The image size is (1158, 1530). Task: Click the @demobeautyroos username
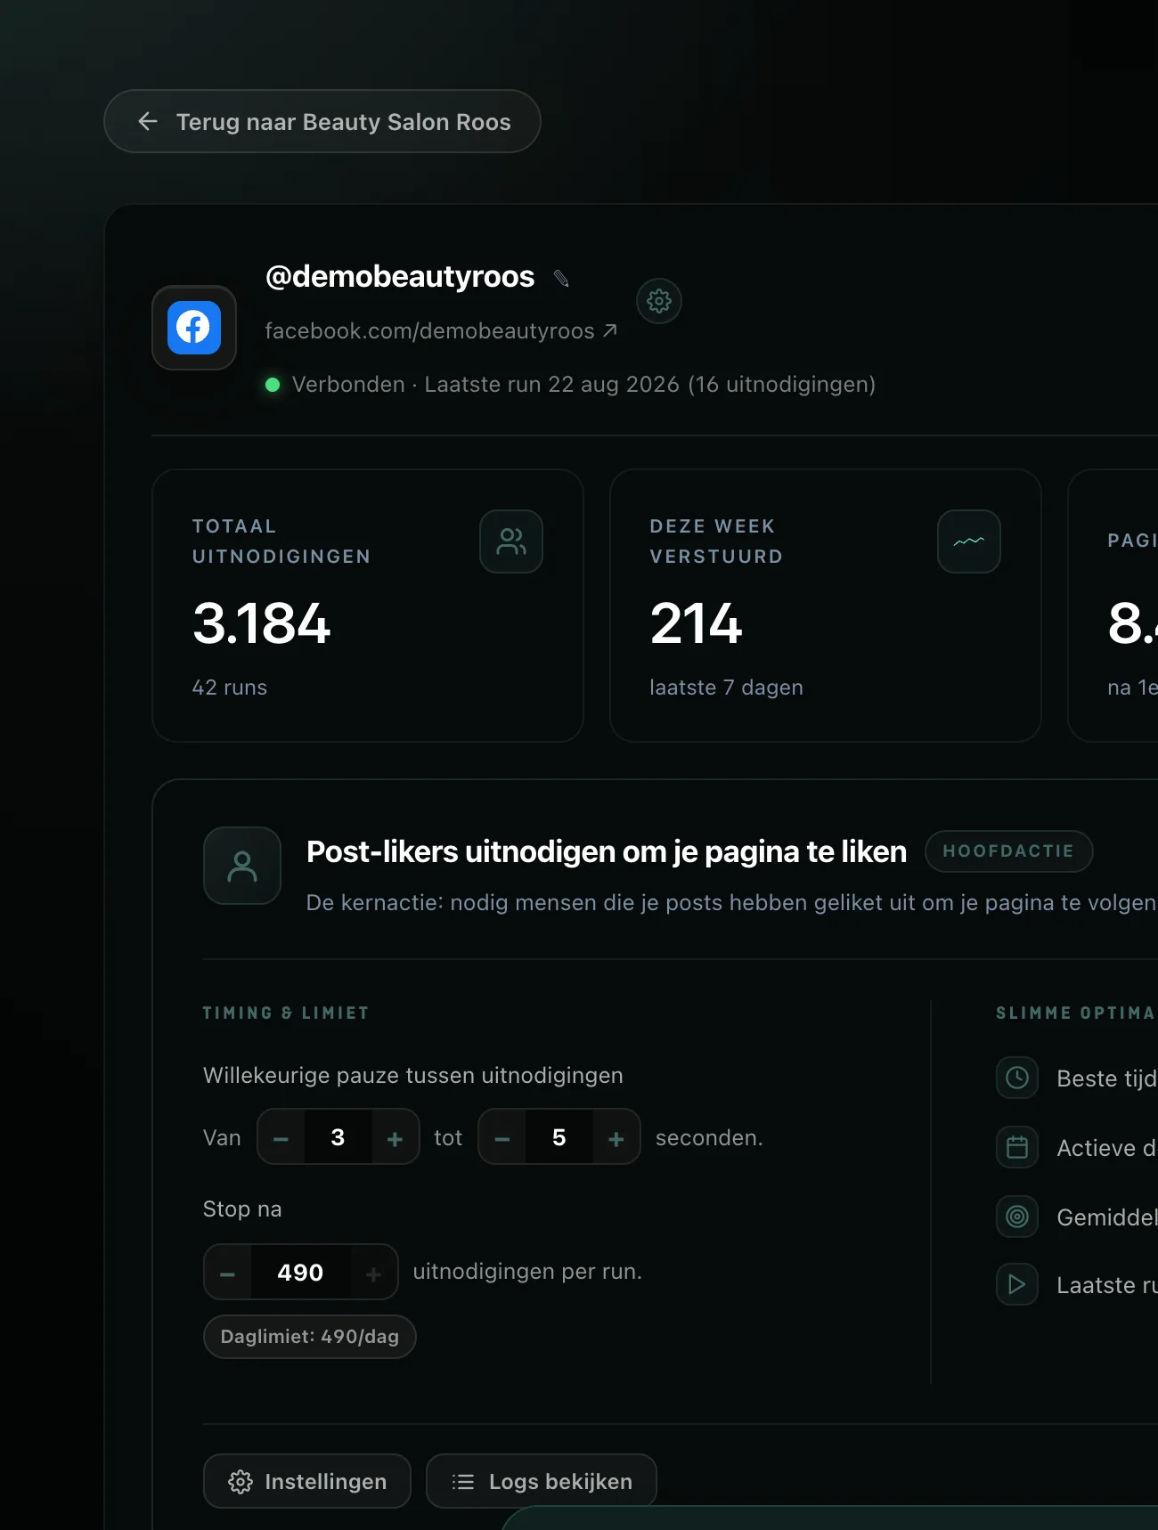[x=400, y=277]
